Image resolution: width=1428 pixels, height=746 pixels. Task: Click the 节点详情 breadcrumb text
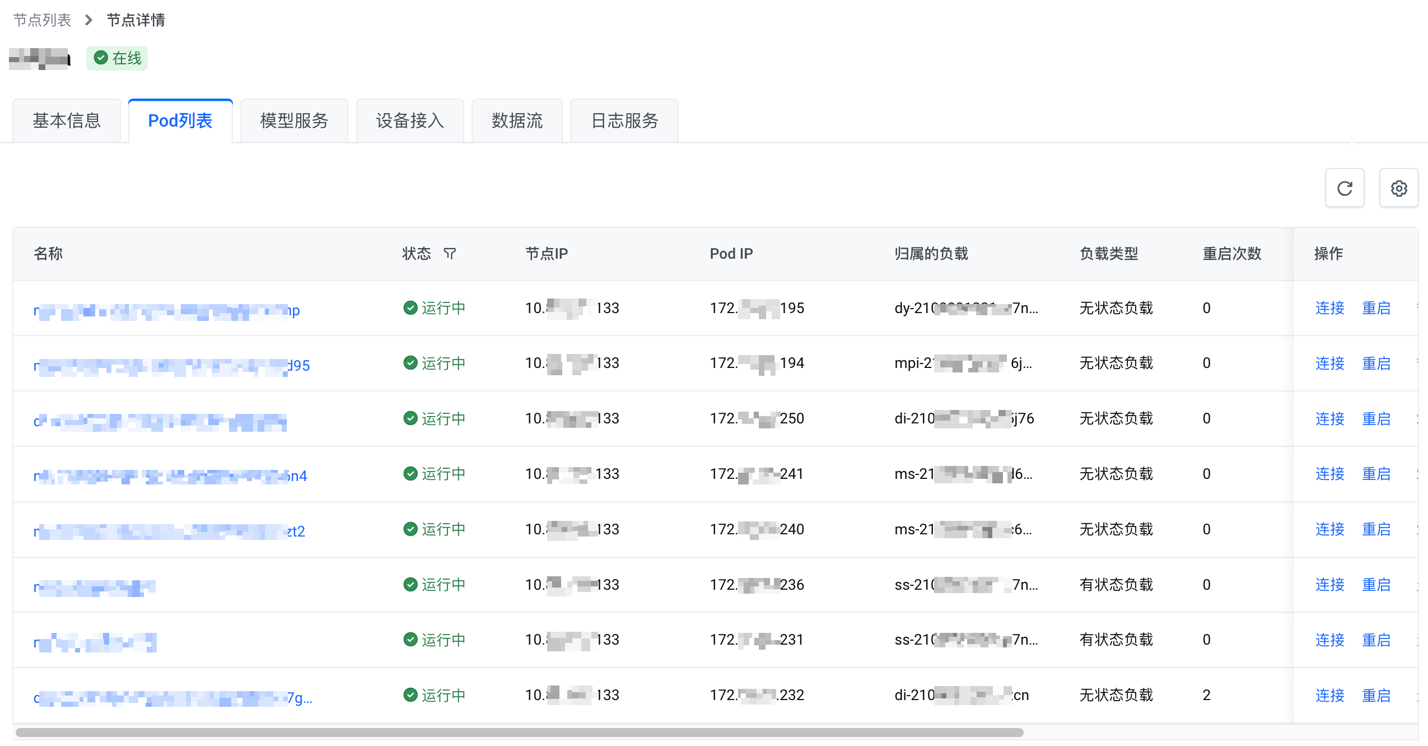point(136,20)
